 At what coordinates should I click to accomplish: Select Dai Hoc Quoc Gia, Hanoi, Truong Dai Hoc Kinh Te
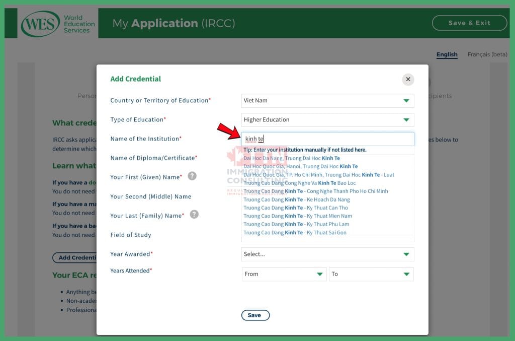[x=301, y=166]
